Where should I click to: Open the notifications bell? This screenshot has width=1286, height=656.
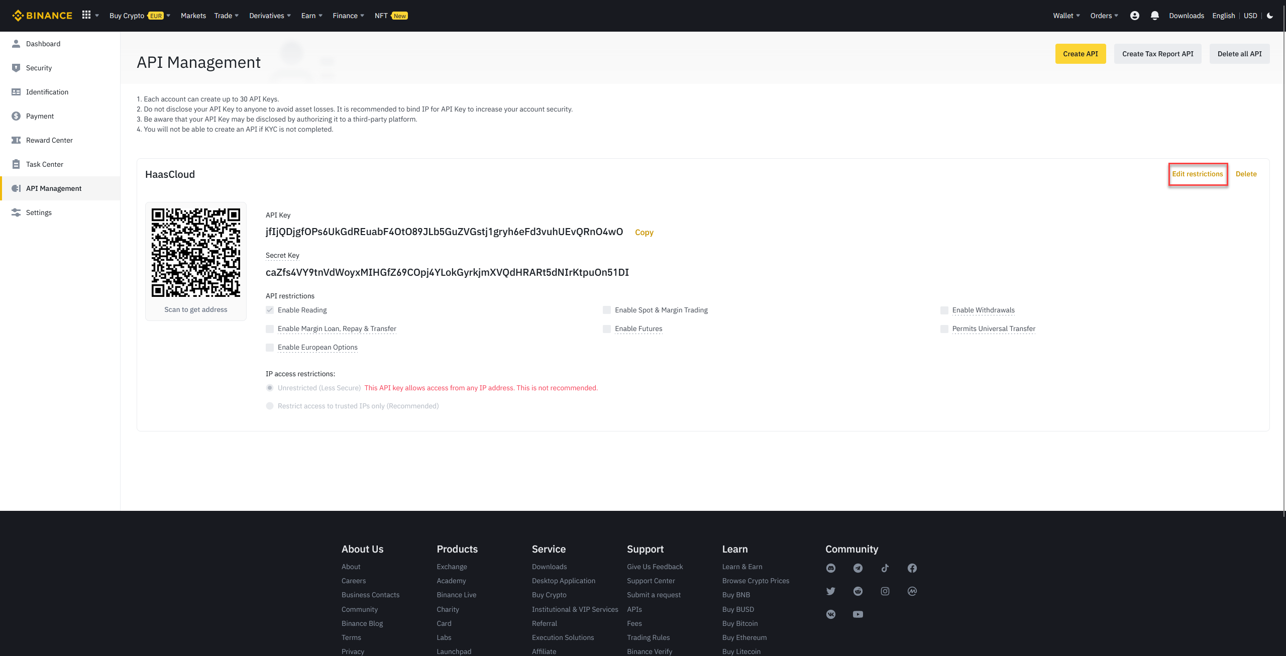(1154, 16)
